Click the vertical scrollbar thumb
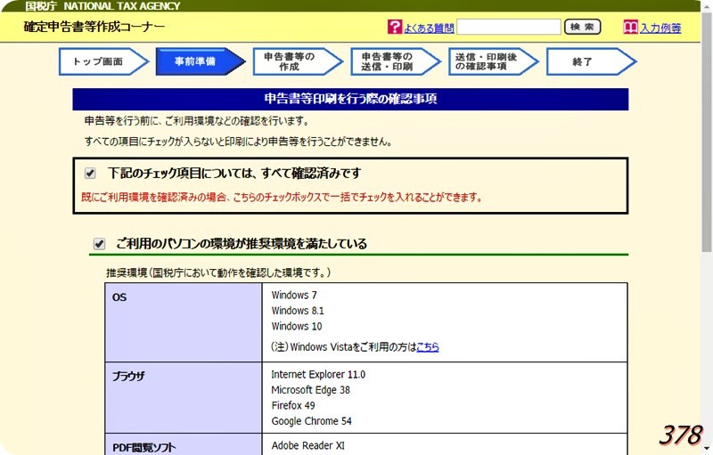Viewport: 713px width, 455px height. click(x=706, y=132)
